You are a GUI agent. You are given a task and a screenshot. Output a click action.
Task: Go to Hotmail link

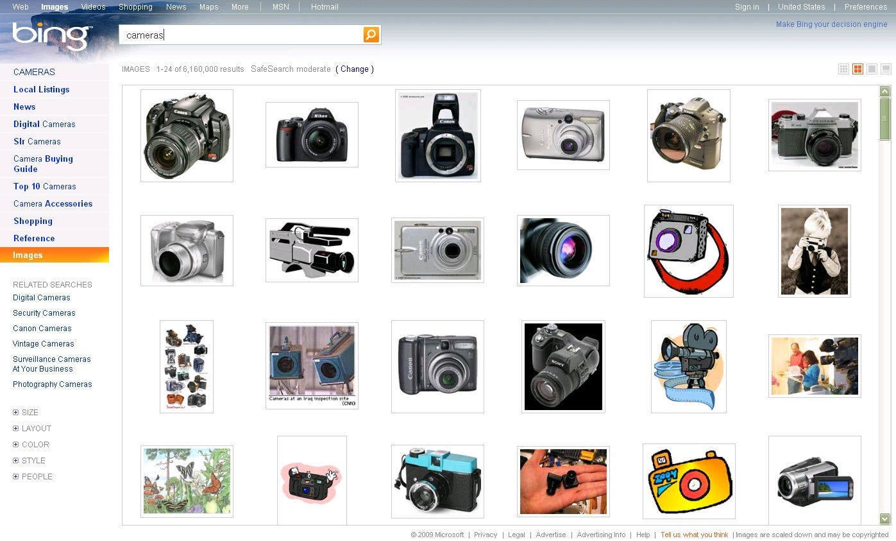coord(325,7)
